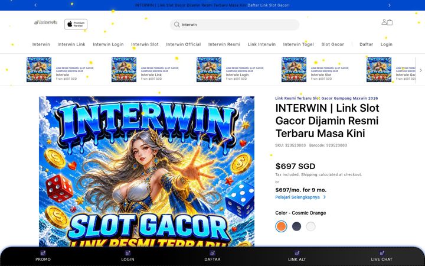The height and width of the screenshot is (266, 425).
Task: Open the Interwin carousel product thumbnail
Action: pyautogui.click(x=39, y=70)
